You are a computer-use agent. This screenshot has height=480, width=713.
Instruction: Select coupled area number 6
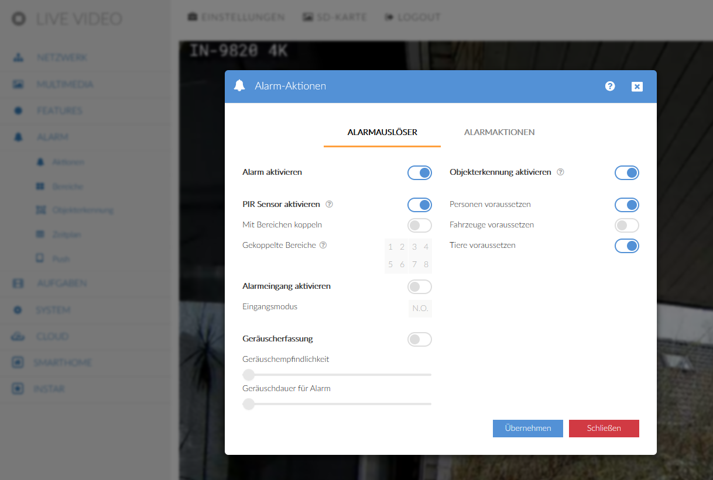402,265
